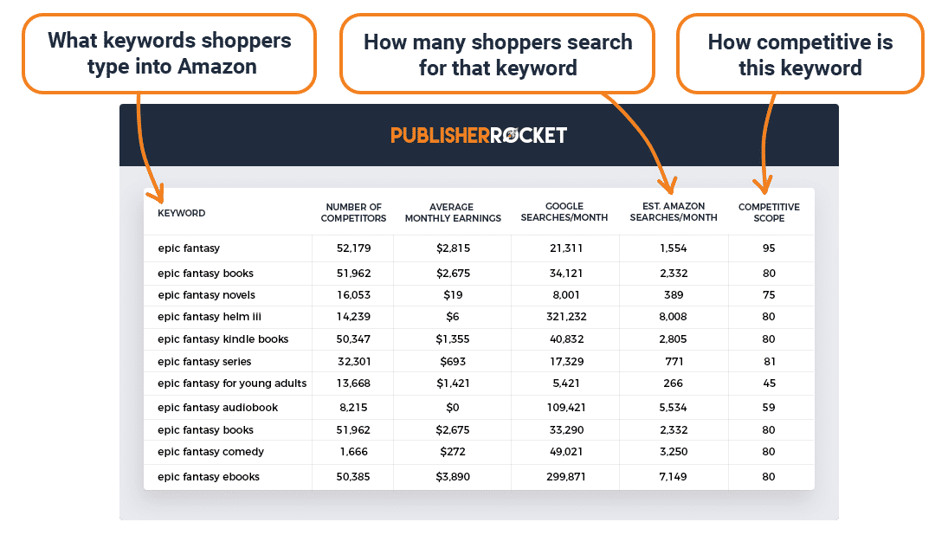Sort by the KEYWORD column header

(x=182, y=213)
